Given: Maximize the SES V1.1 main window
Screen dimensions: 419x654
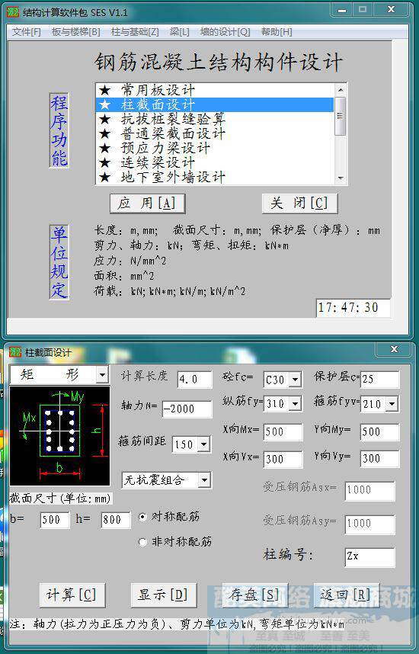Looking at the screenshot, I should point(363,10).
